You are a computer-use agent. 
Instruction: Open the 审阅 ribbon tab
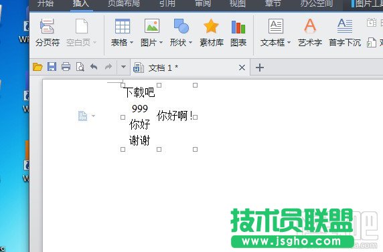203,3
